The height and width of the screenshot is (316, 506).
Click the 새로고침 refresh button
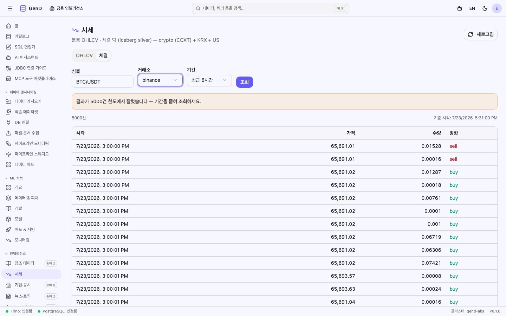tap(481, 34)
